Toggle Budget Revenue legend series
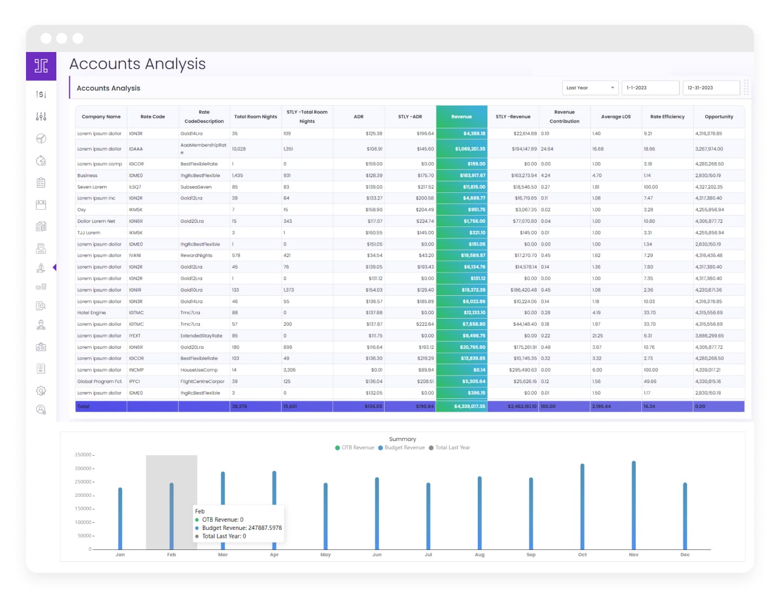This screenshot has width=780, height=602. point(401,448)
